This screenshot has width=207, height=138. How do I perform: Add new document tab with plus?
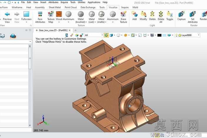coord(76,30)
